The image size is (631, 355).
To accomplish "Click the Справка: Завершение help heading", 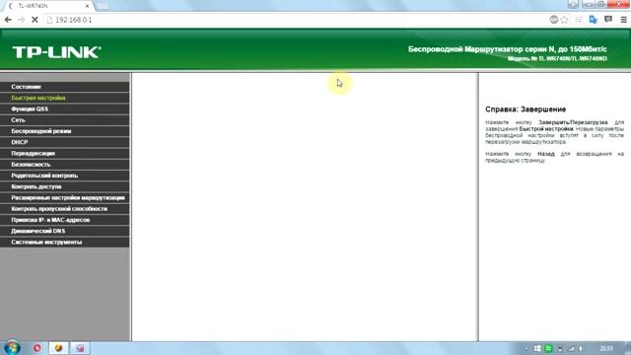I will [x=526, y=109].
